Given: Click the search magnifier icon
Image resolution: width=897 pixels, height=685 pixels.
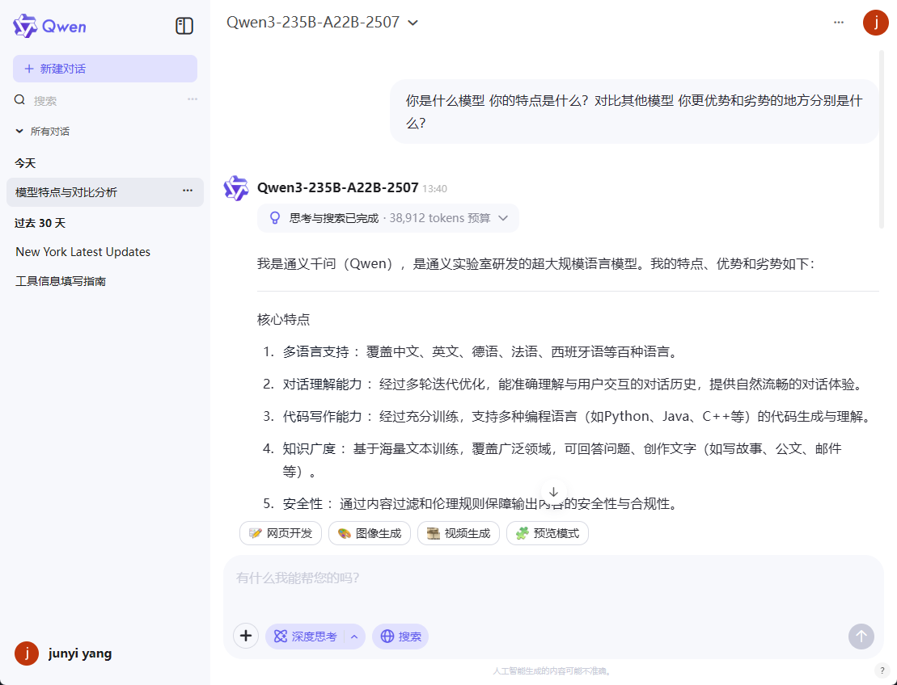Looking at the screenshot, I should click(x=20, y=100).
